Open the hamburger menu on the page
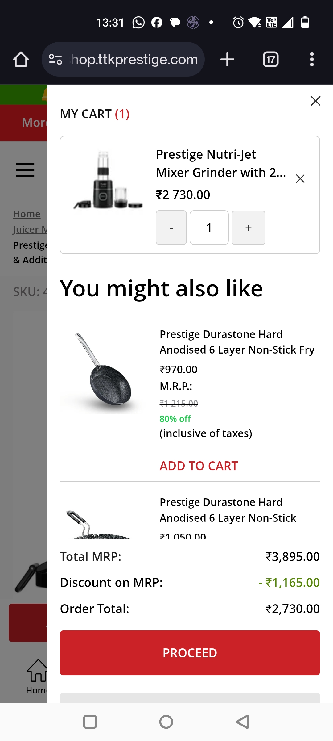Image resolution: width=333 pixels, height=741 pixels. click(25, 170)
